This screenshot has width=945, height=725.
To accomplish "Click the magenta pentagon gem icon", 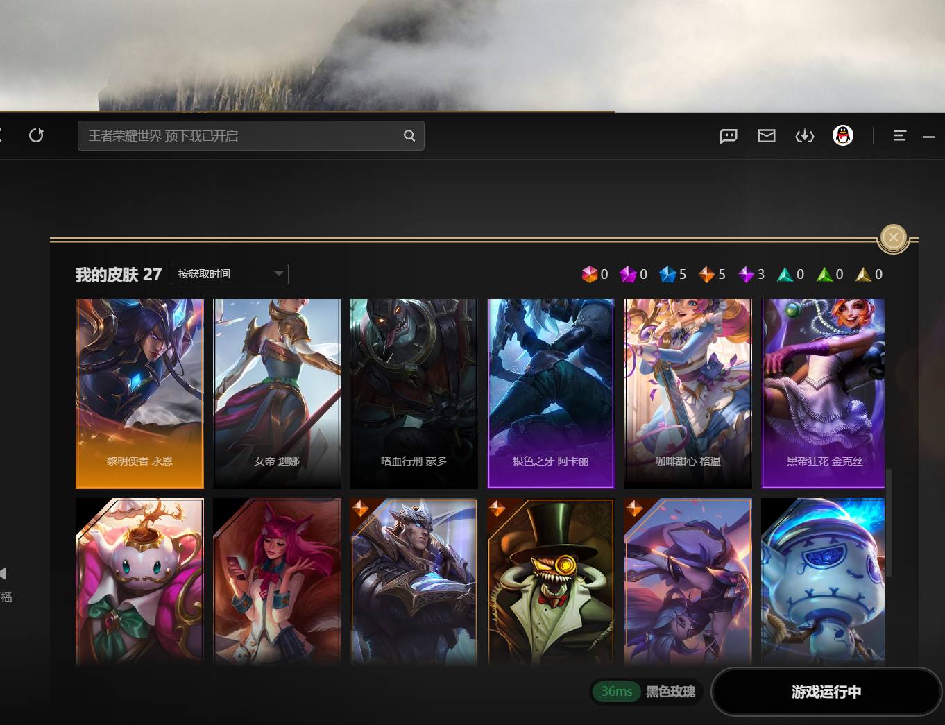I will [x=628, y=275].
